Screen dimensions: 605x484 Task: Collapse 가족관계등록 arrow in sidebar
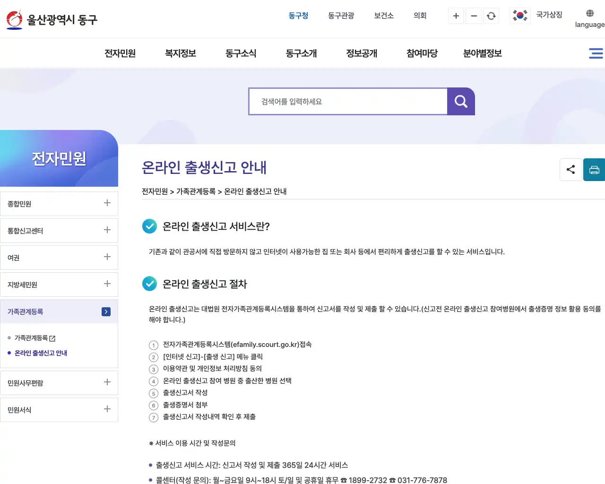106,311
